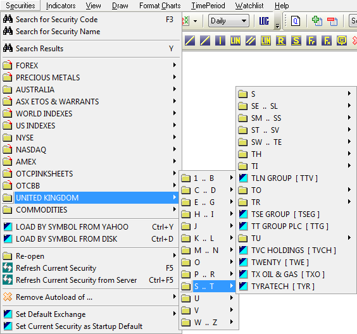Load TVC HOLDINGS [TVCH] security
357x334 pixels.
click(x=296, y=250)
